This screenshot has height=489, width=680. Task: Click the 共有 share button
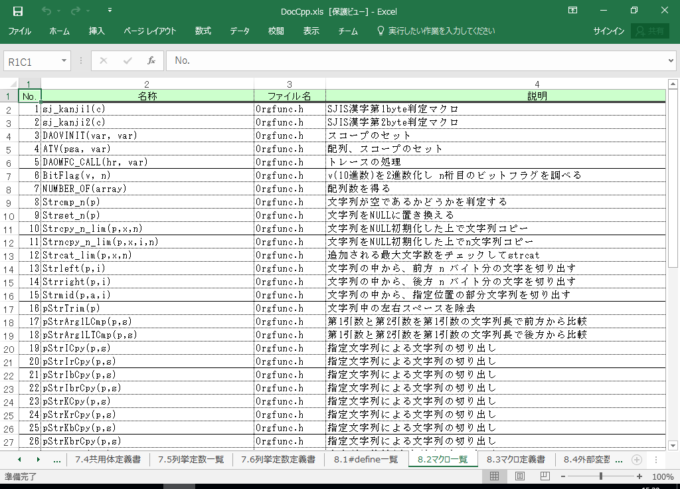650,31
